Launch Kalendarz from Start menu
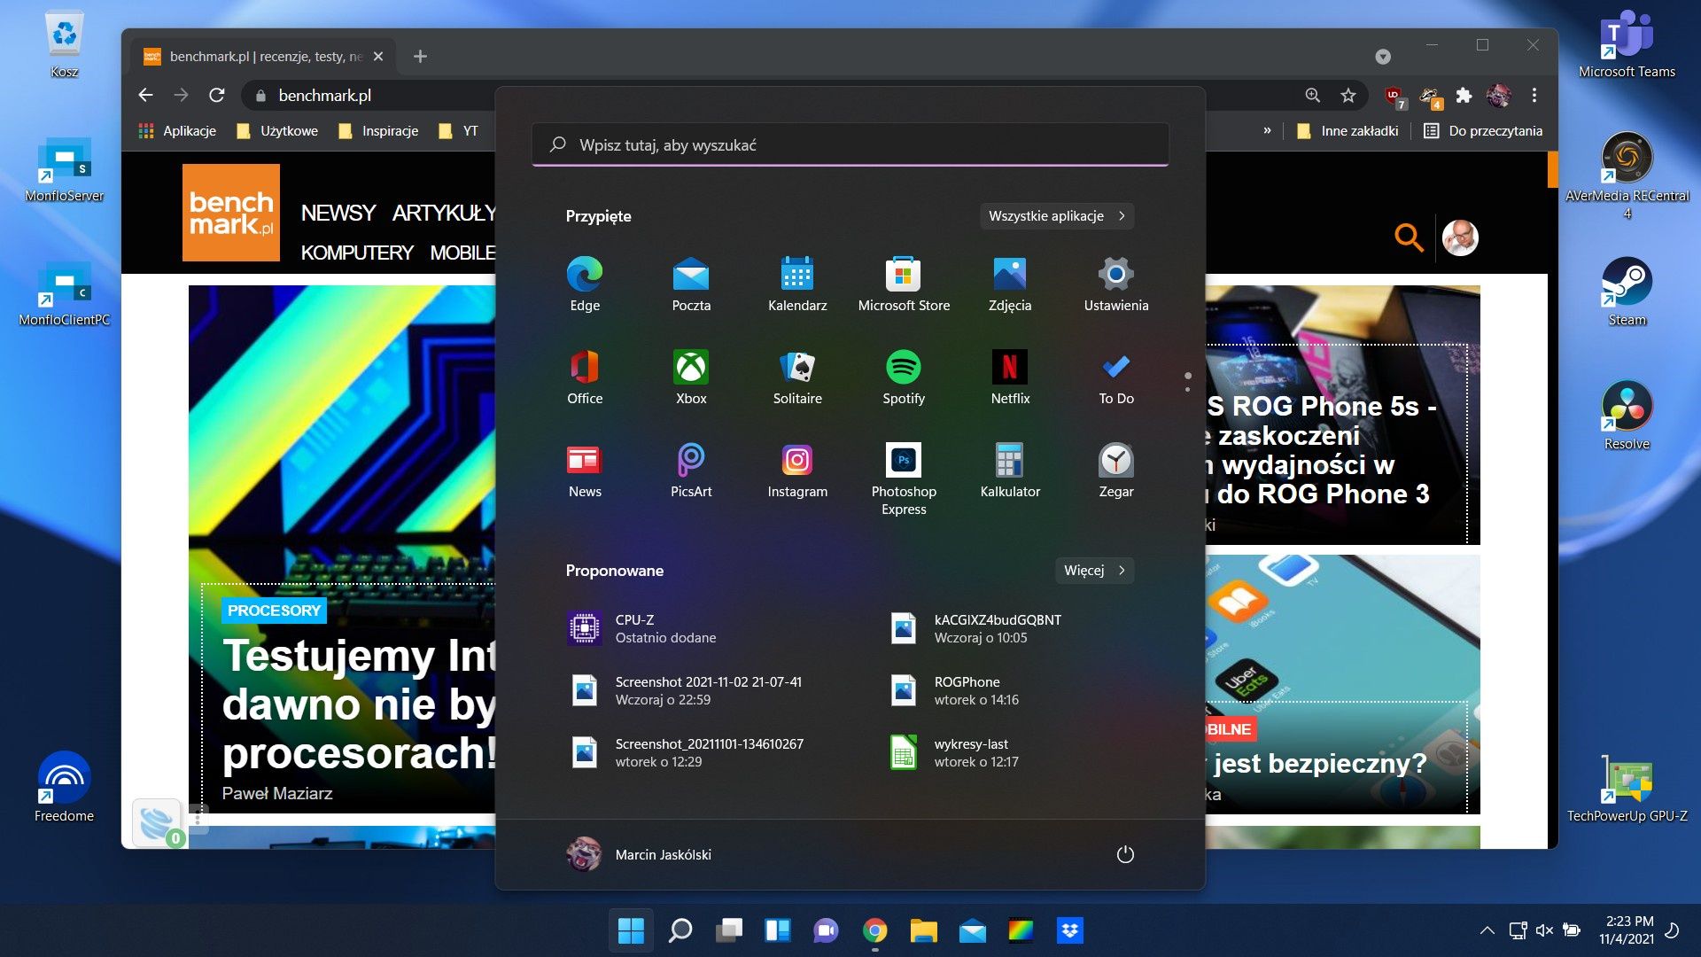 [797, 284]
